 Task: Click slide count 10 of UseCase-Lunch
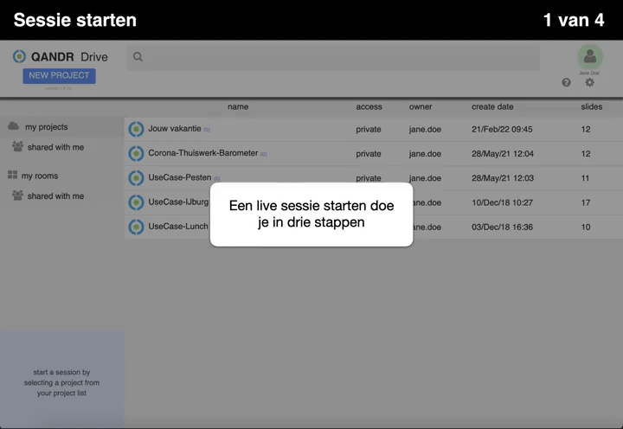tap(586, 227)
